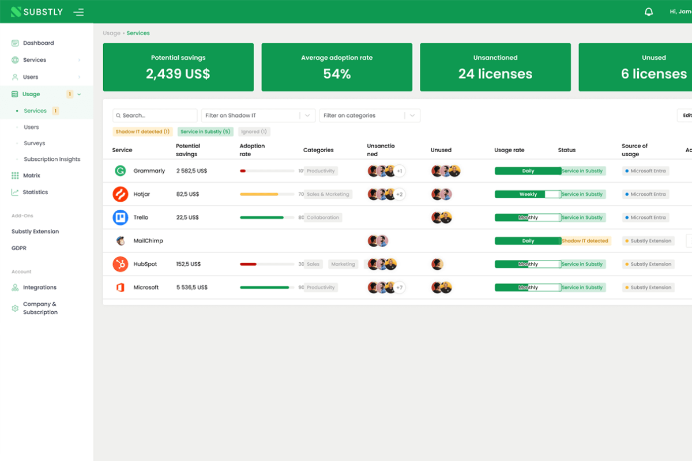Click the Dashboard sidebar icon
The height and width of the screenshot is (461, 692).
(x=15, y=43)
